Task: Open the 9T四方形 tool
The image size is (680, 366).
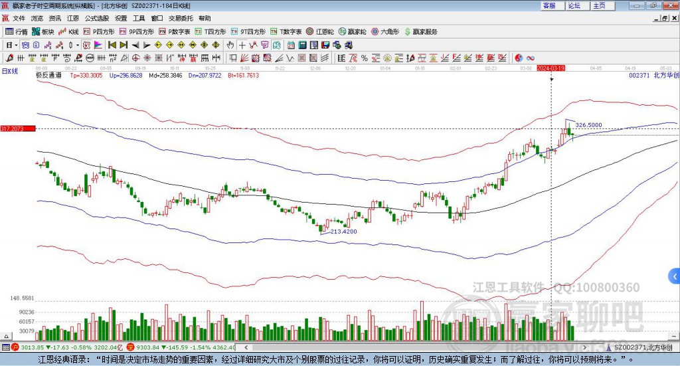Action: (x=248, y=32)
